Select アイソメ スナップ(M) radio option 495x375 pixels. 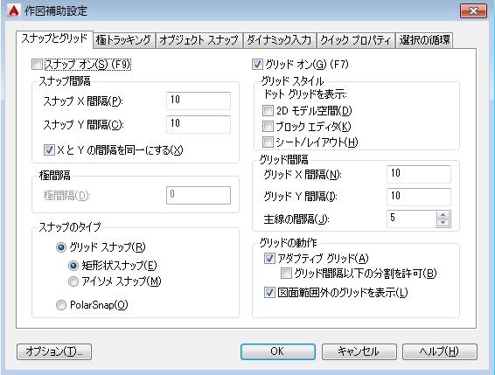point(73,281)
